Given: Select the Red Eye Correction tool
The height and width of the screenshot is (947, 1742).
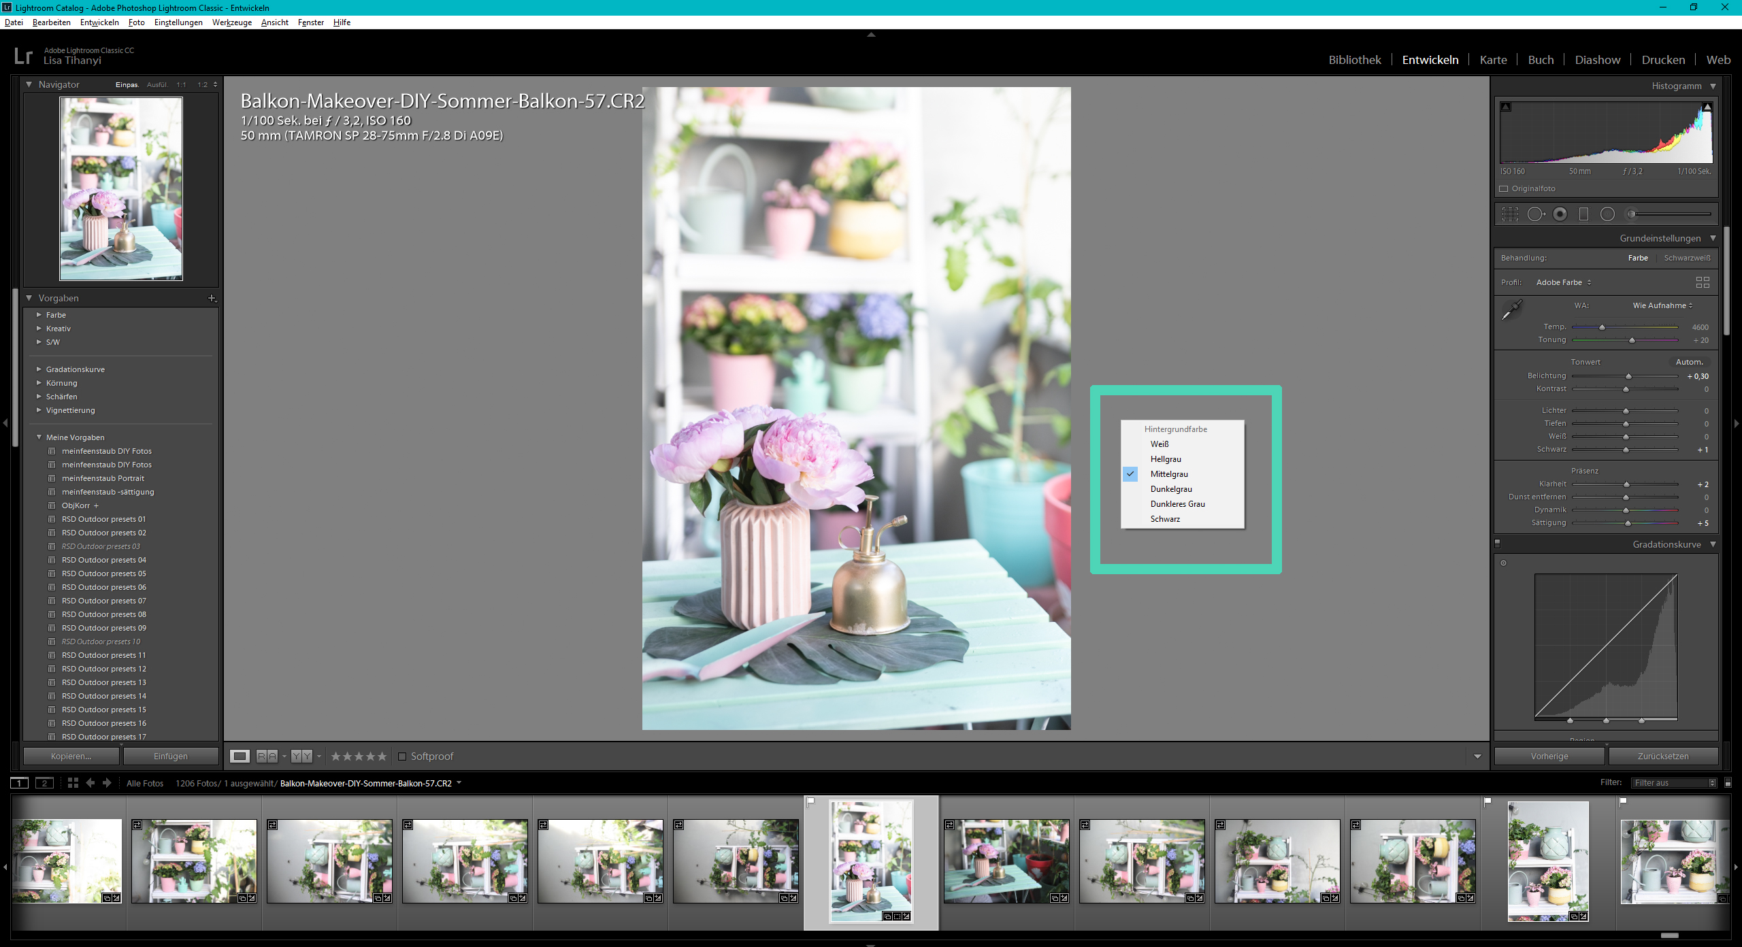Looking at the screenshot, I should (1560, 214).
